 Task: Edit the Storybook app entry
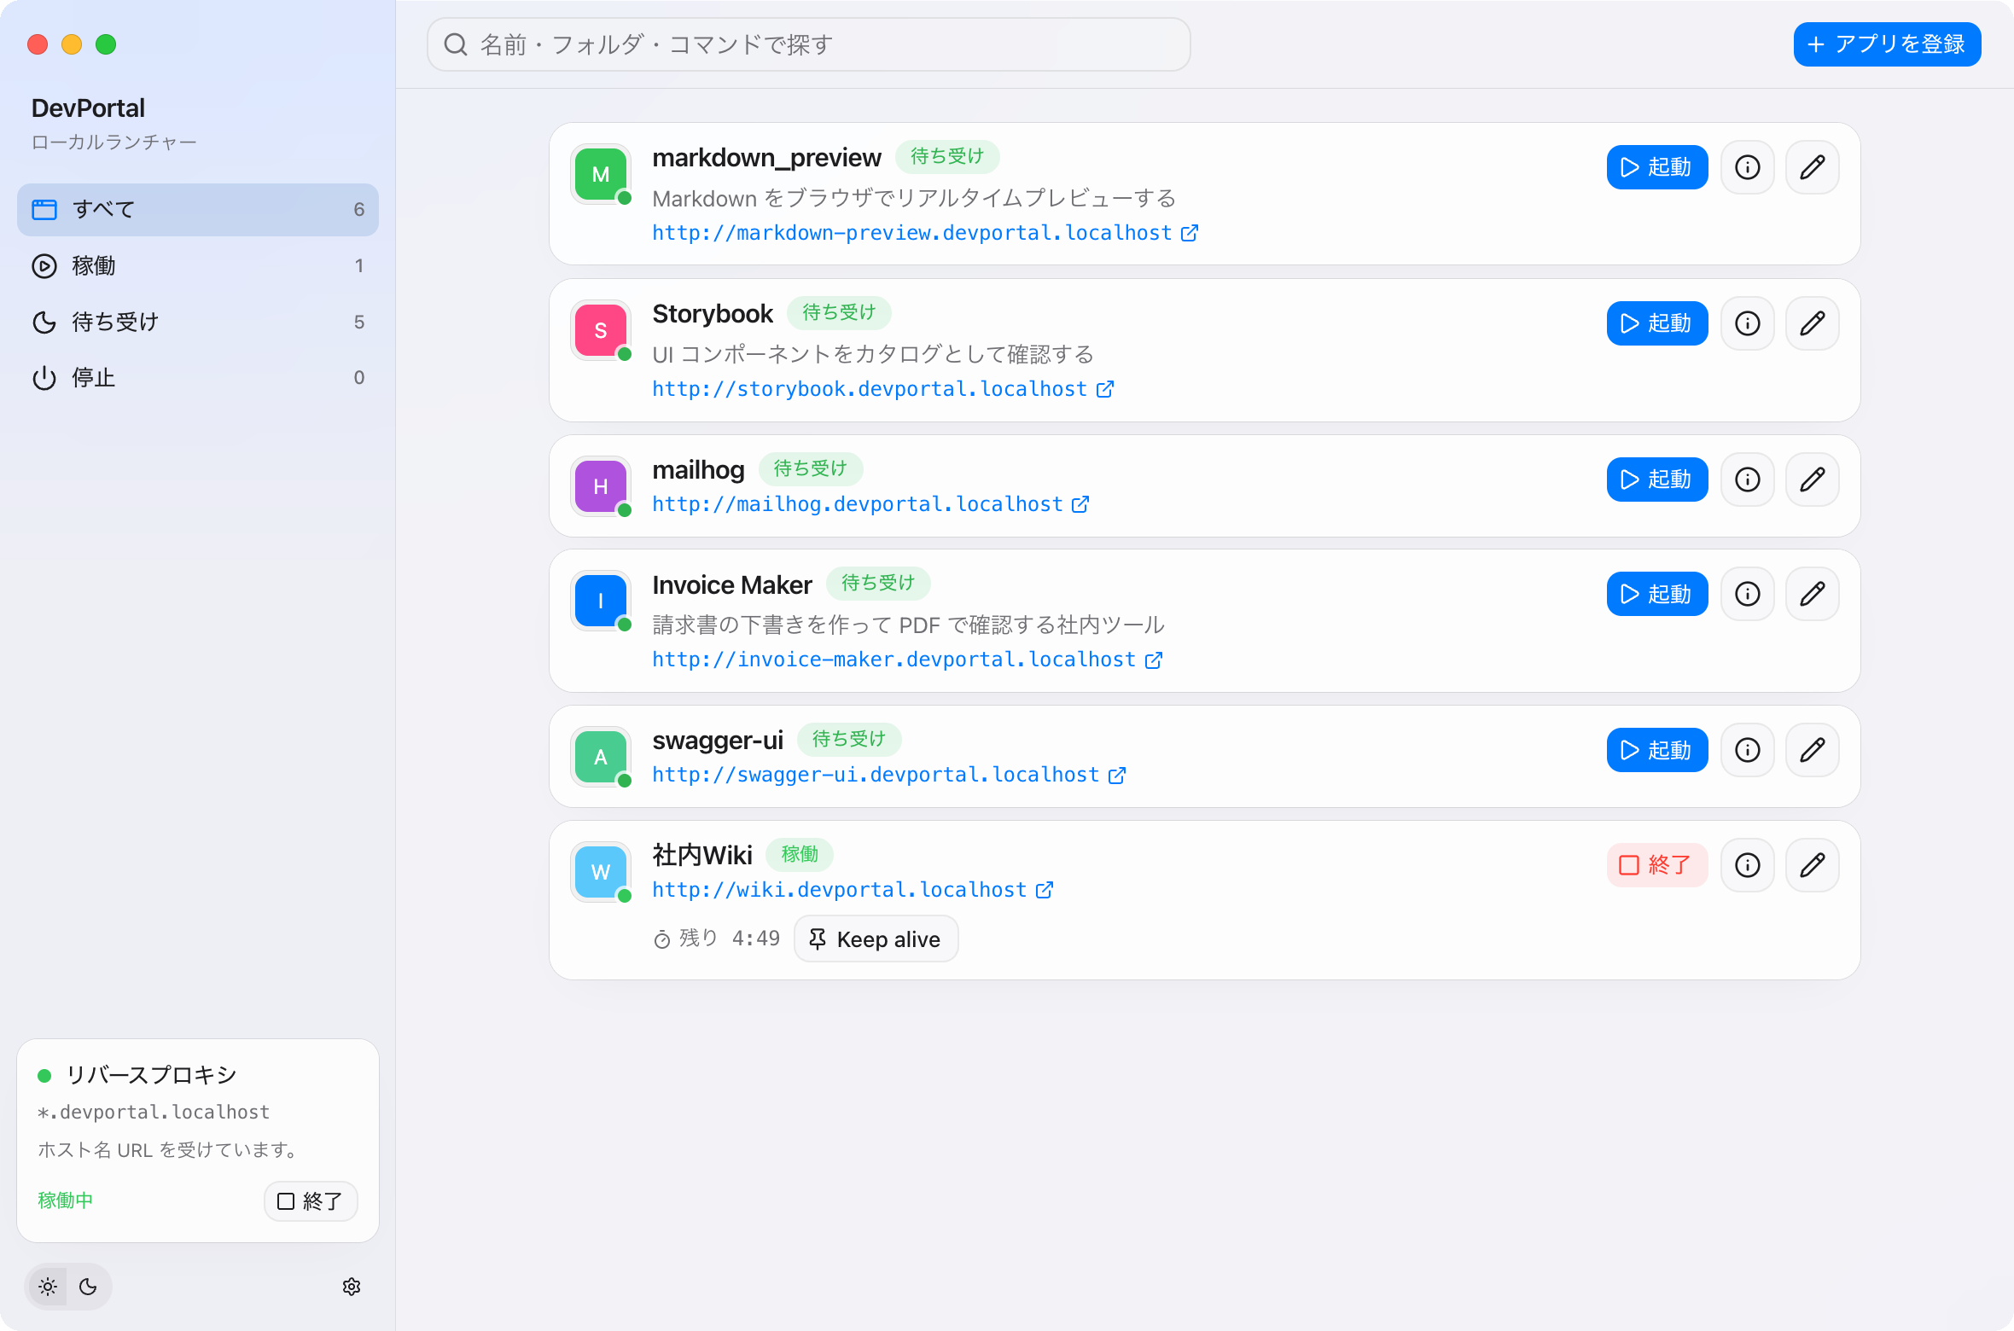point(1813,323)
